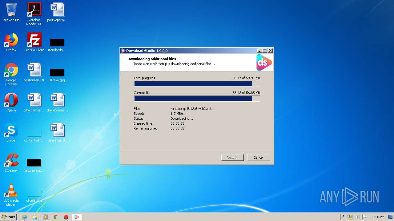Click the 53.42 of 56.85 MB text

tap(246, 93)
